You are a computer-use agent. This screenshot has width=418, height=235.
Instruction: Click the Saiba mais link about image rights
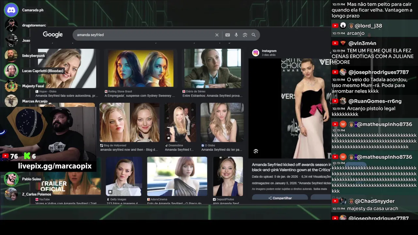click(x=320, y=189)
